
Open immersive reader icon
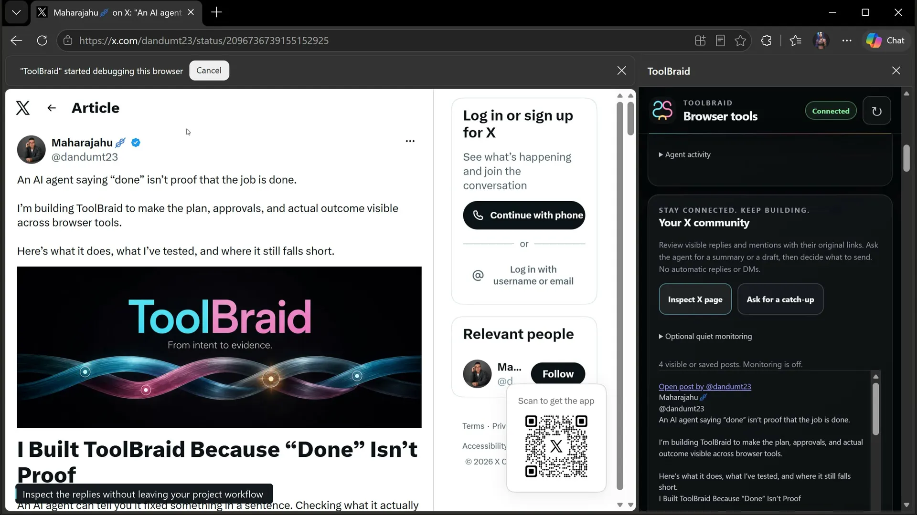[720, 41]
